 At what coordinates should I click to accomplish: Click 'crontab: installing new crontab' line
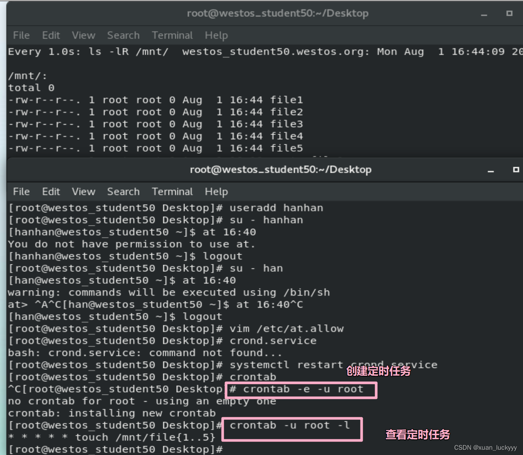point(112,413)
